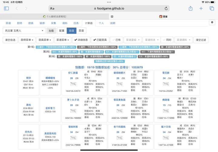
Task: Go back with the back arrow
Action: 17,8
